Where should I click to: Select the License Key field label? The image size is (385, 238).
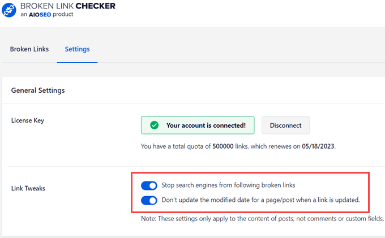tap(28, 120)
